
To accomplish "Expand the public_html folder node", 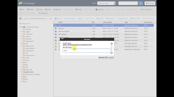I will (22, 72).
